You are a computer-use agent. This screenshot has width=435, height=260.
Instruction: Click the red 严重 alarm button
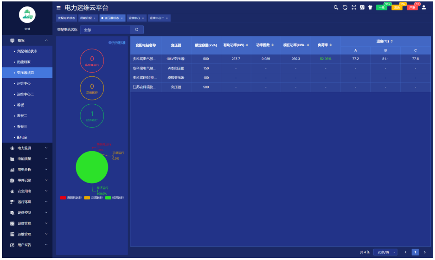[412, 8]
